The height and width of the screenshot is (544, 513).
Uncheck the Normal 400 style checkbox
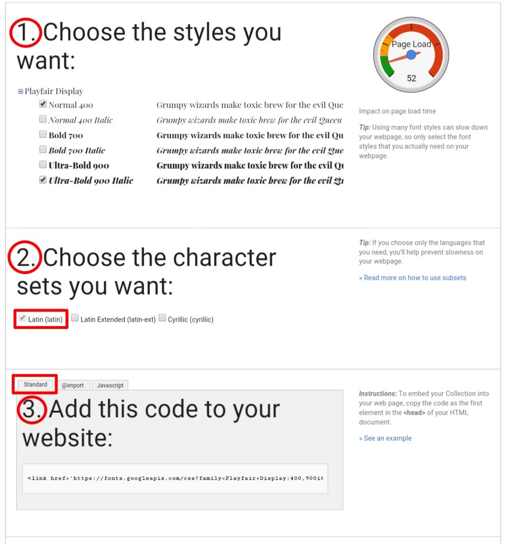[x=43, y=104]
